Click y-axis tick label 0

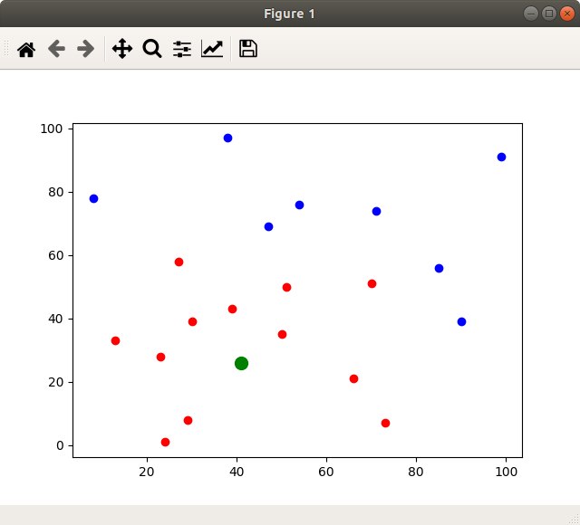click(60, 446)
